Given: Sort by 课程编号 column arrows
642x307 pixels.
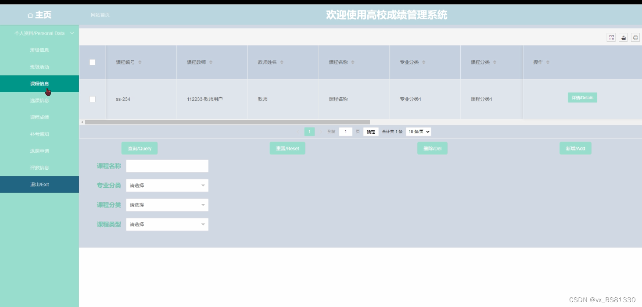Looking at the screenshot, I should (x=140, y=62).
